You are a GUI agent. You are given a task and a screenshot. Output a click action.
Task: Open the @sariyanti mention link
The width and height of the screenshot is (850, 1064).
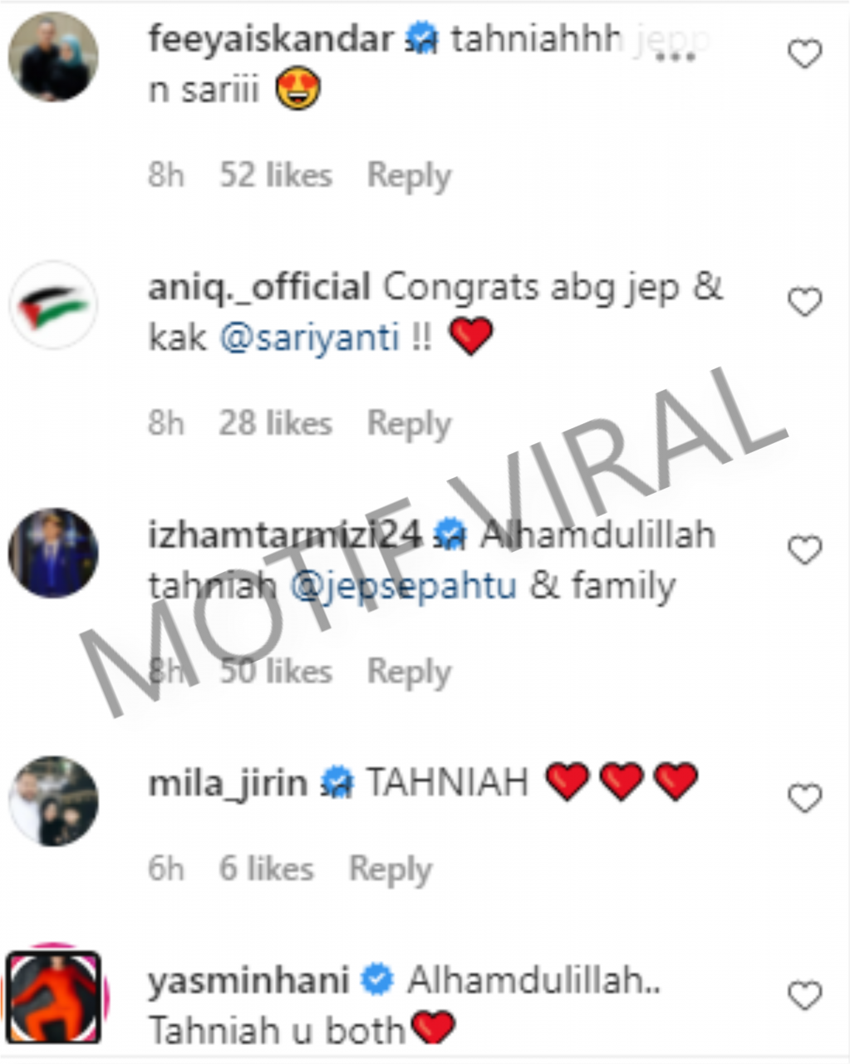(310, 337)
